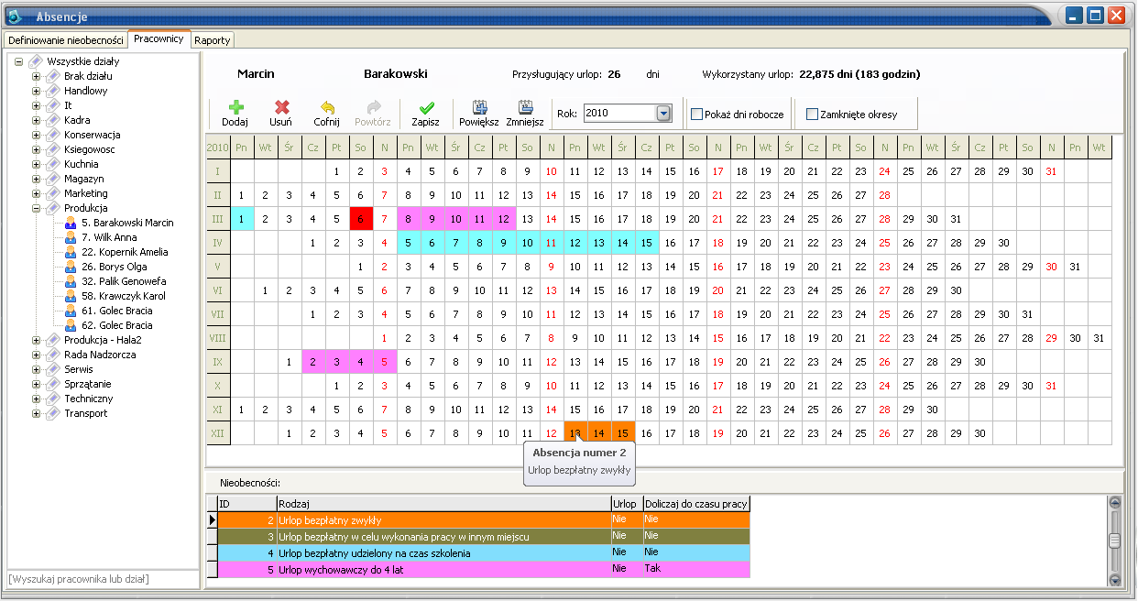Viewport: 1138px width, 601px height.
Task: Switch to Definiowanie nieobecności tab
Action: pyautogui.click(x=66, y=40)
